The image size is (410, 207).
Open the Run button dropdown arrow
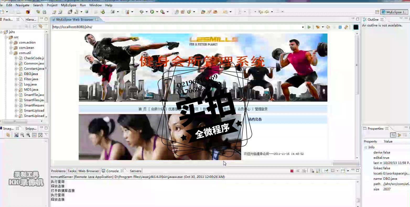pos(157,12)
